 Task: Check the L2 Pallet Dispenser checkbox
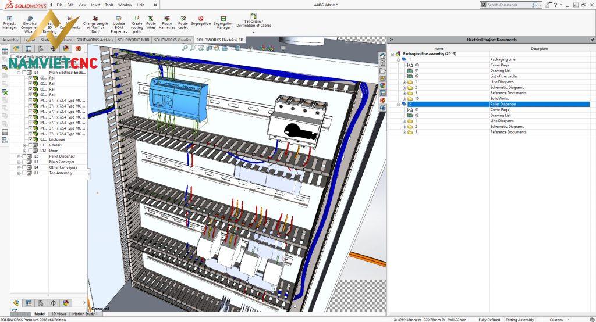coord(24,156)
